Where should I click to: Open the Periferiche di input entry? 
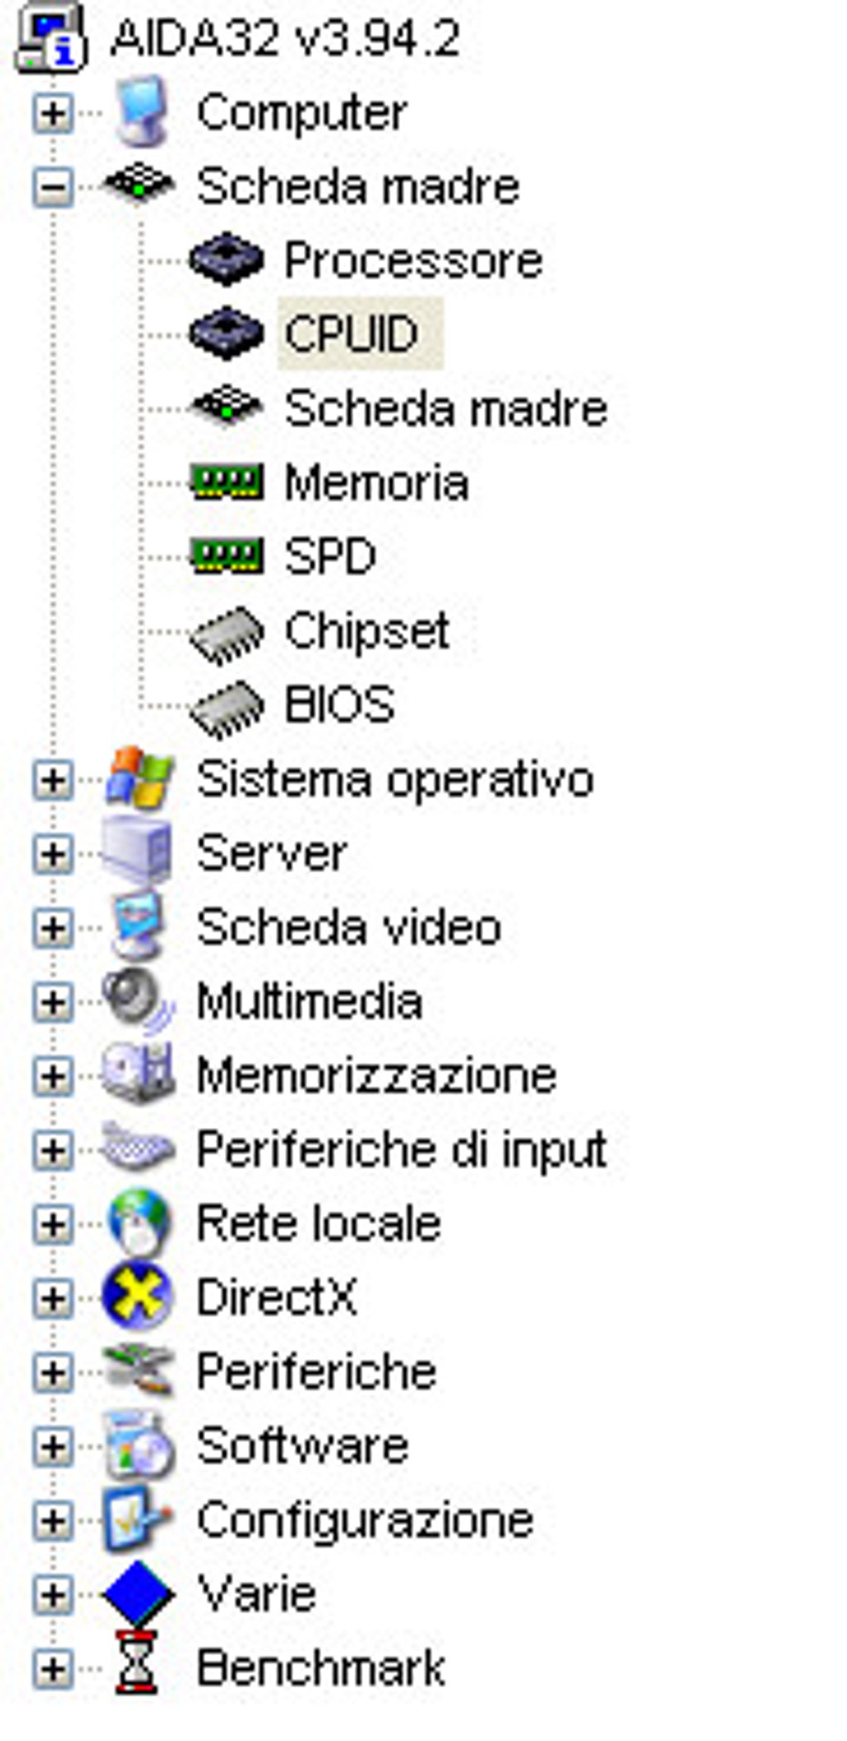click(x=402, y=1150)
